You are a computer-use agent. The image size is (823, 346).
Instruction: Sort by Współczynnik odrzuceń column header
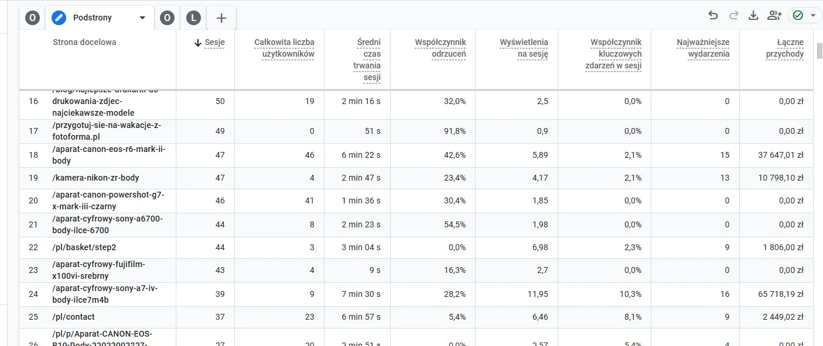440,48
